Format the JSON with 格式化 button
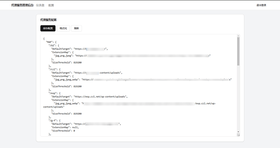The width and height of the screenshot is (280, 148). [63, 28]
